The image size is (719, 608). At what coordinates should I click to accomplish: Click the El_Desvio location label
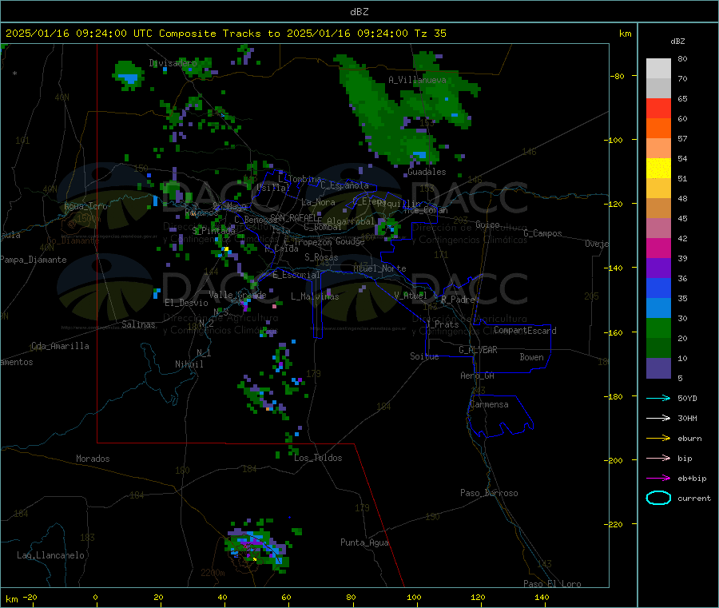[x=186, y=303]
